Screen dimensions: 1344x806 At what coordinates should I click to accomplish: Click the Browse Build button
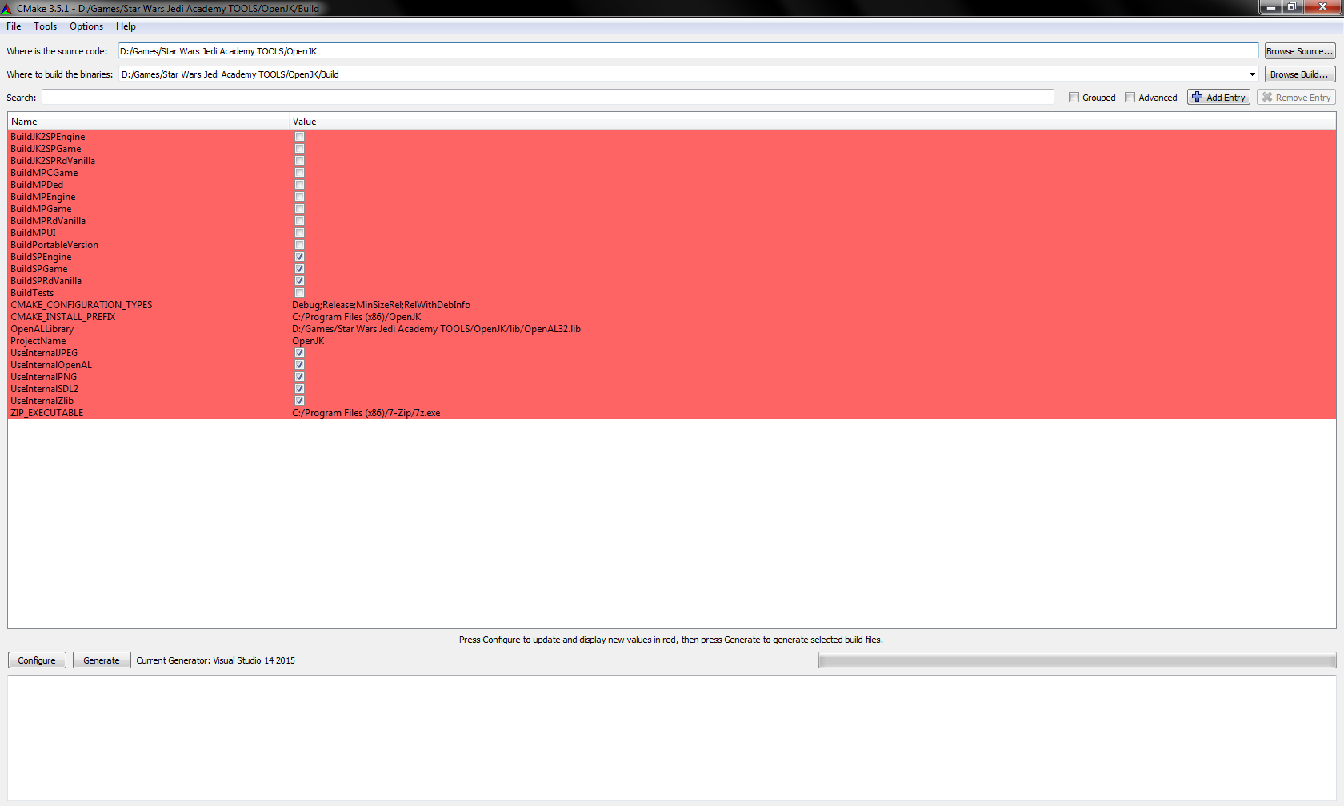pos(1299,74)
